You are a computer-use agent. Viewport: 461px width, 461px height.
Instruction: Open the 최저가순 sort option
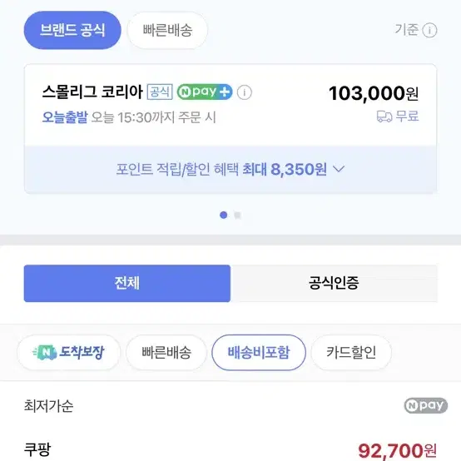click(x=48, y=406)
